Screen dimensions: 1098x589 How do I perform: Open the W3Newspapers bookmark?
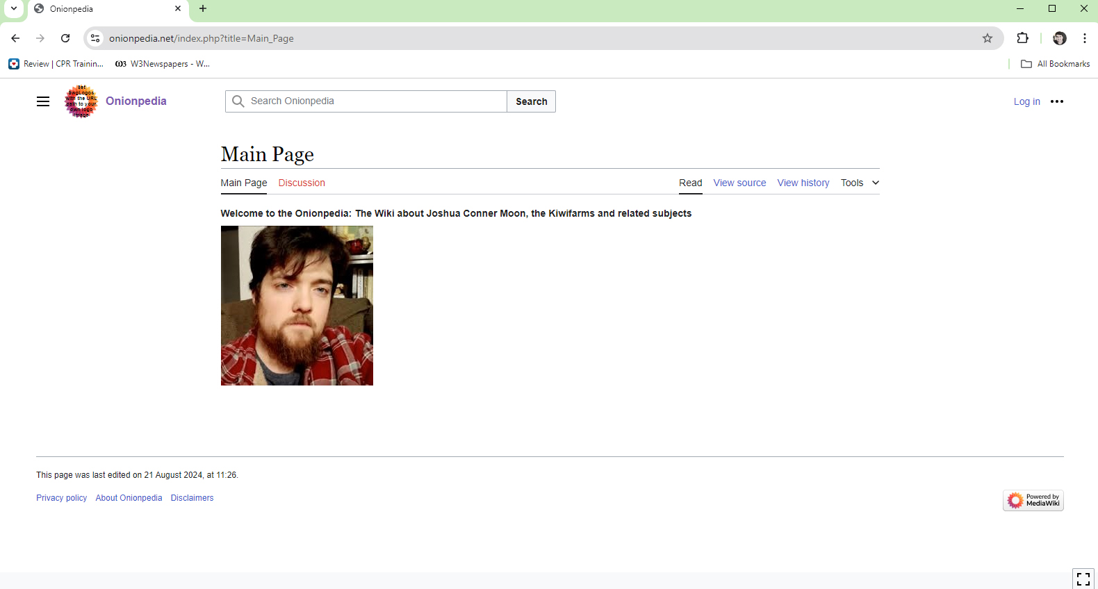[x=163, y=64]
